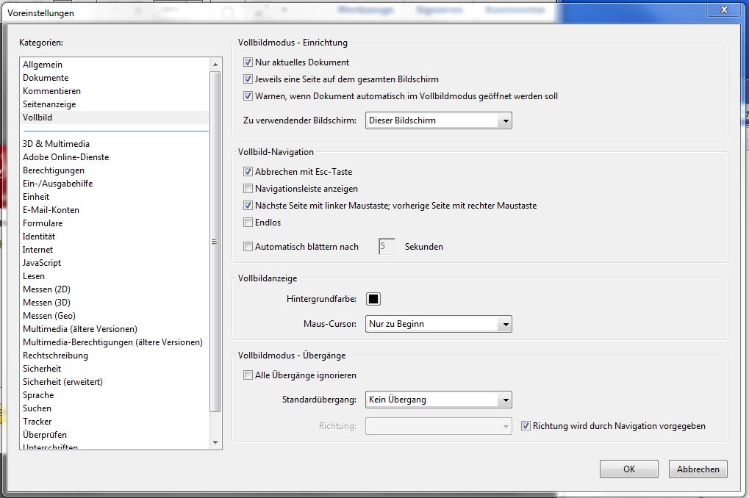Viewport: 749px width, 498px height.
Task: Select the Kommentieren category
Action: click(115, 91)
